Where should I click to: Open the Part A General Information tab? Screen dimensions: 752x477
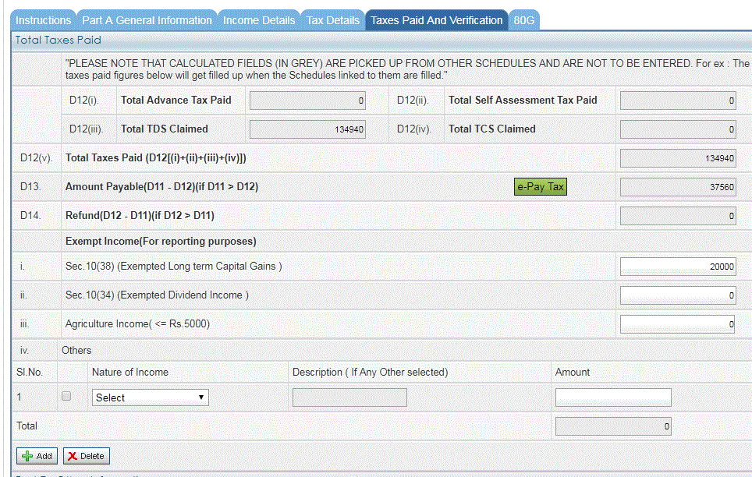[x=147, y=20]
